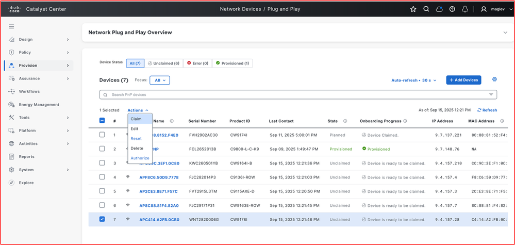Screen dimensions: 515x245
Task: Click the Last Contact column header
Action: [281, 121]
